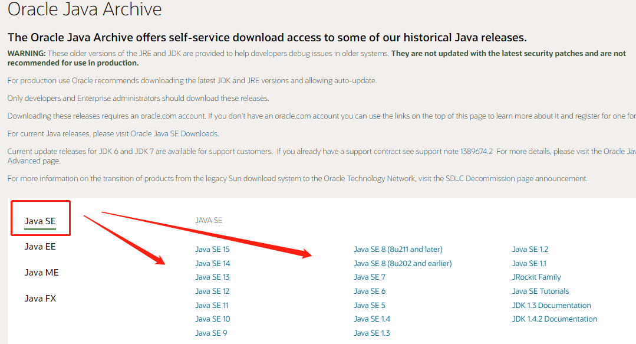Open JDK 1.3 Documentation link
Screen dimensions: 636x344
point(551,305)
